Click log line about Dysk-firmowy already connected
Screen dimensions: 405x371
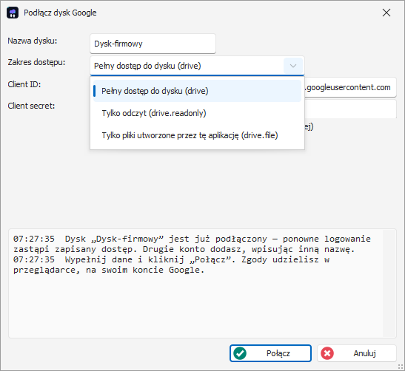click(x=192, y=244)
